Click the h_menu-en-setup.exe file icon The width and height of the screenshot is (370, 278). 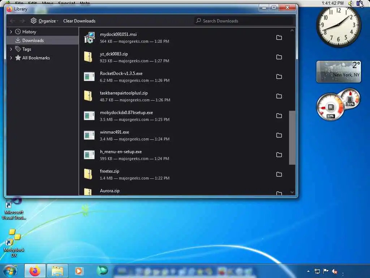pos(89,155)
